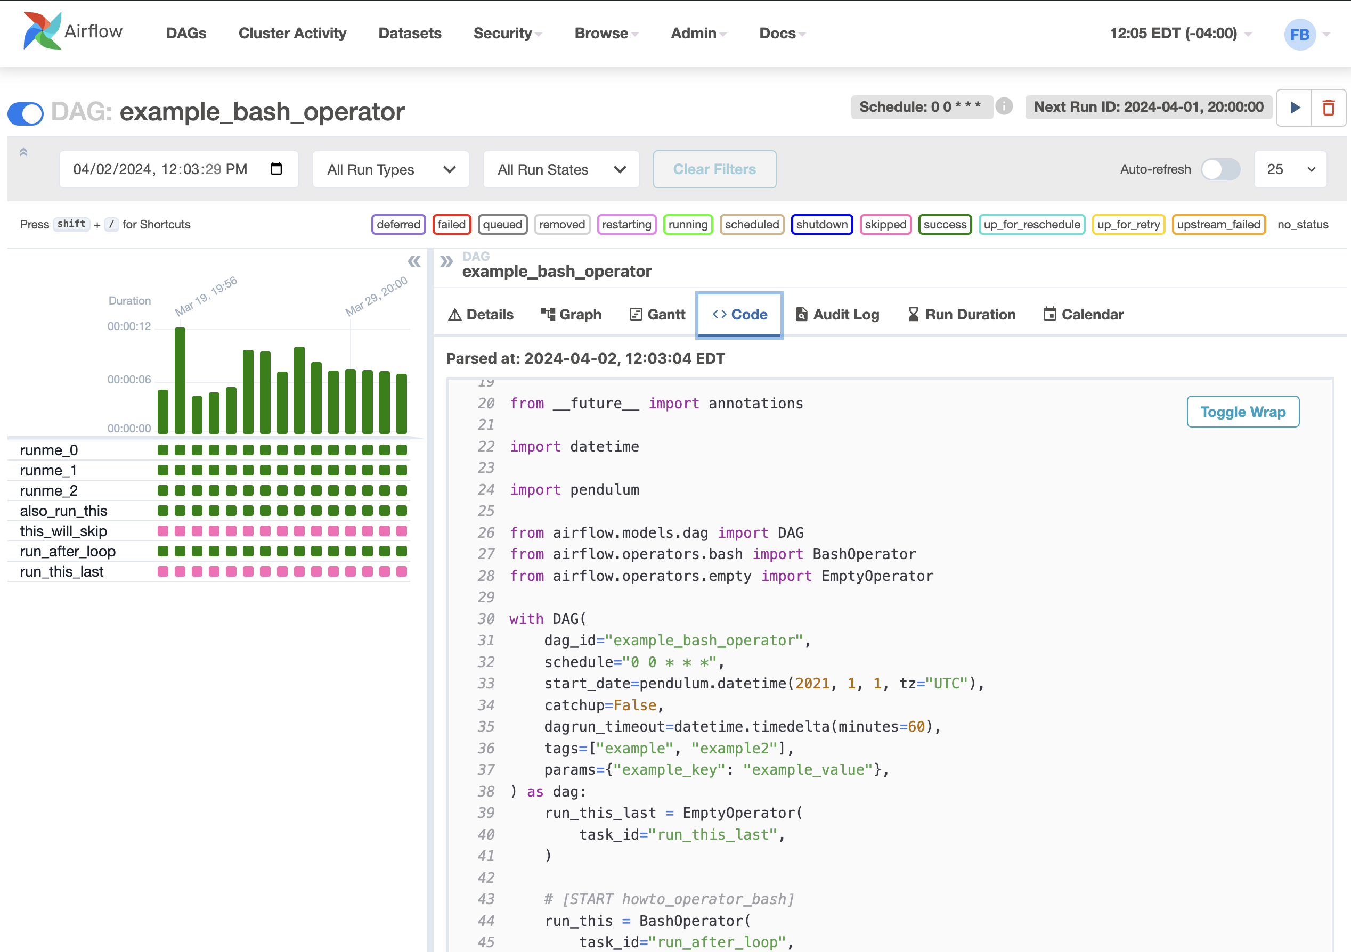This screenshot has width=1351, height=952.
Task: Click the DAG trigger play button
Action: click(1296, 108)
